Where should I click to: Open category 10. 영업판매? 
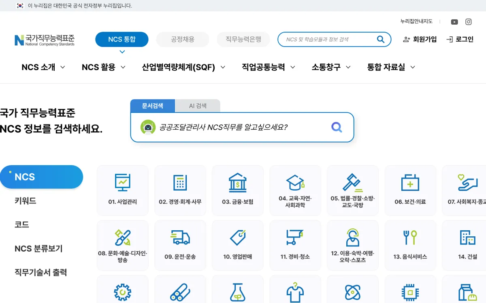coord(238,245)
